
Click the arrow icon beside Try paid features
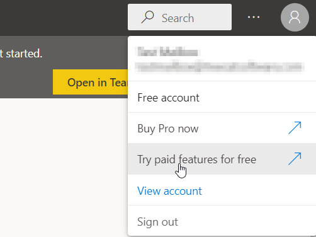(x=295, y=159)
